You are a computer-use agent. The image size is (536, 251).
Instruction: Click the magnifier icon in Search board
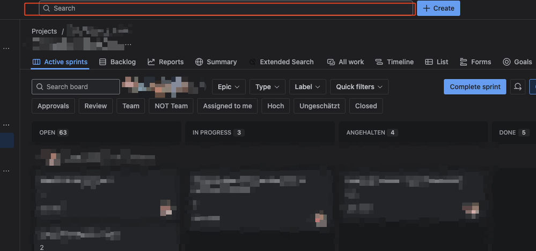click(x=40, y=87)
